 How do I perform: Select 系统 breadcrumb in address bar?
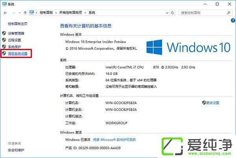tap(92, 13)
